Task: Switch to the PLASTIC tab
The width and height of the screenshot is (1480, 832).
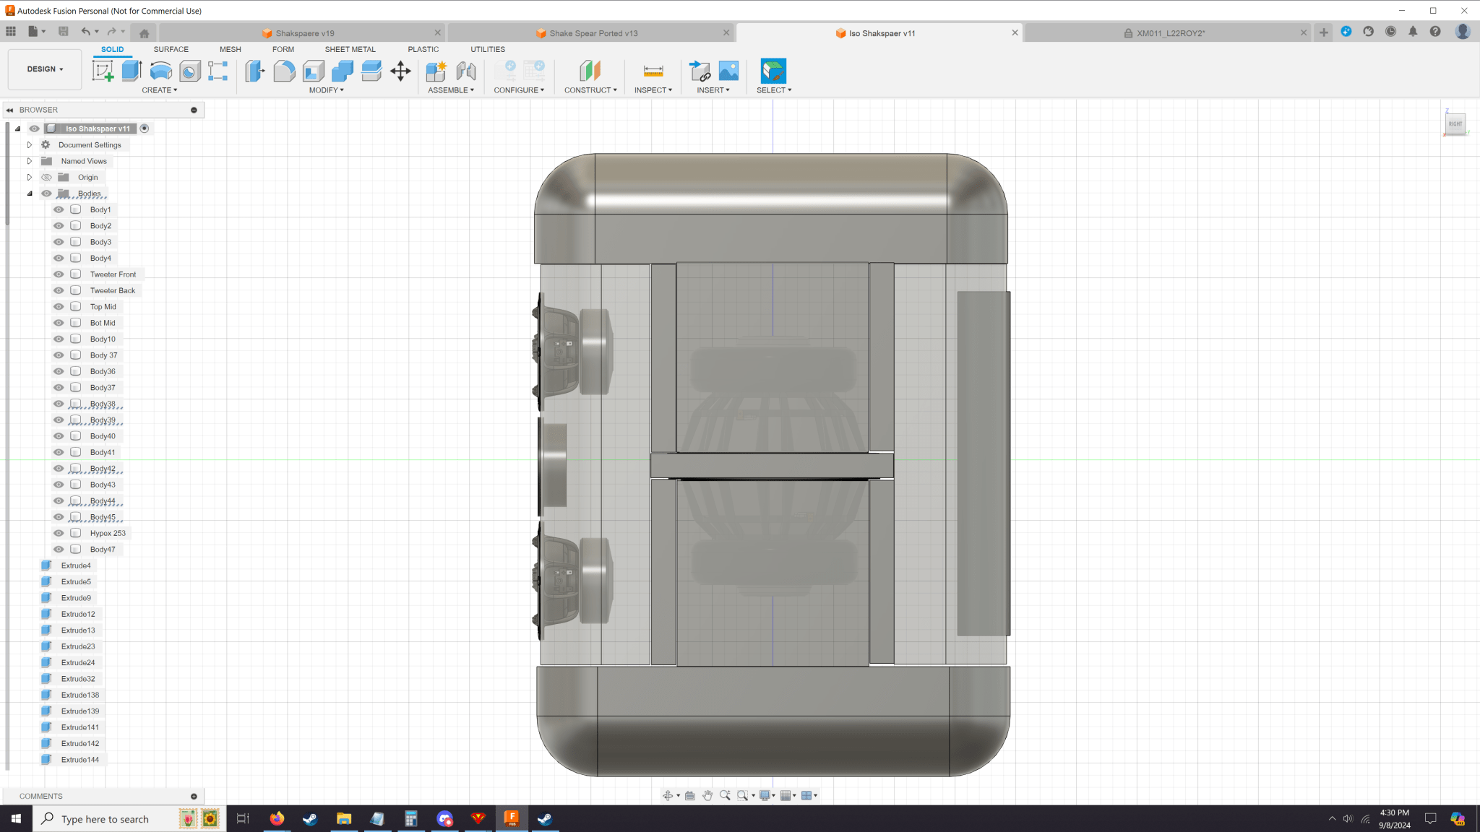Action: [423, 49]
